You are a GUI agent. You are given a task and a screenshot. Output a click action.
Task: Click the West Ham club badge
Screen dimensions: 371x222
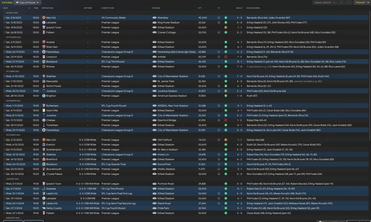click(44, 47)
